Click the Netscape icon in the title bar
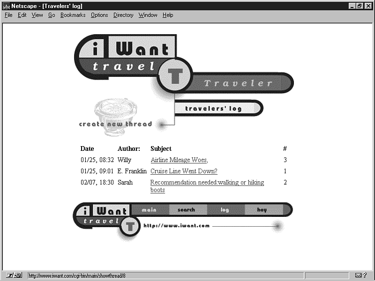This screenshot has width=375, height=281. tap(6, 6)
